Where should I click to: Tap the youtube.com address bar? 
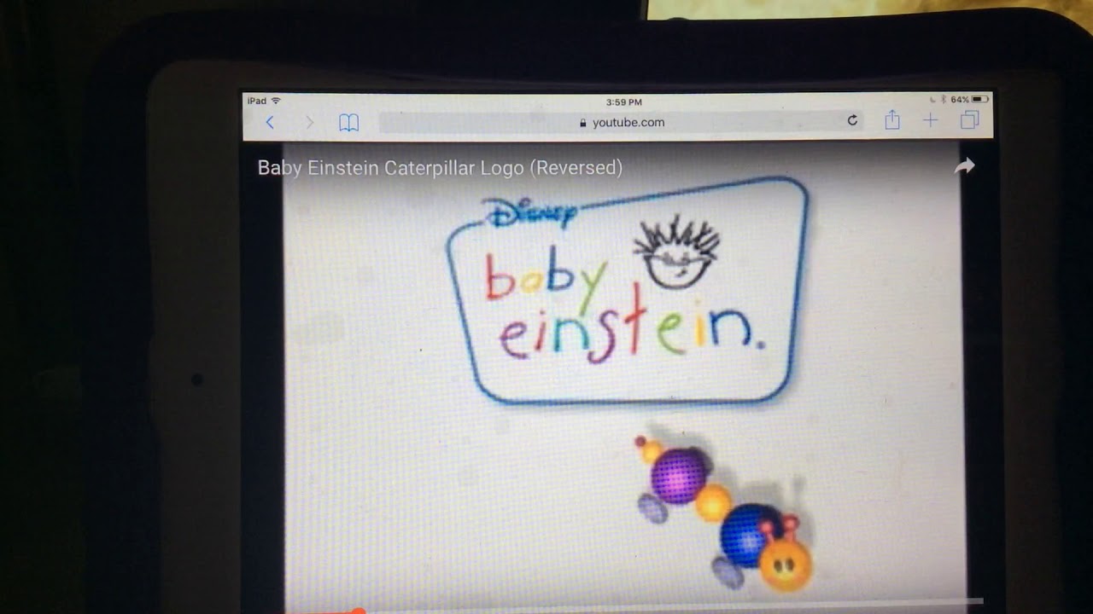(621, 122)
